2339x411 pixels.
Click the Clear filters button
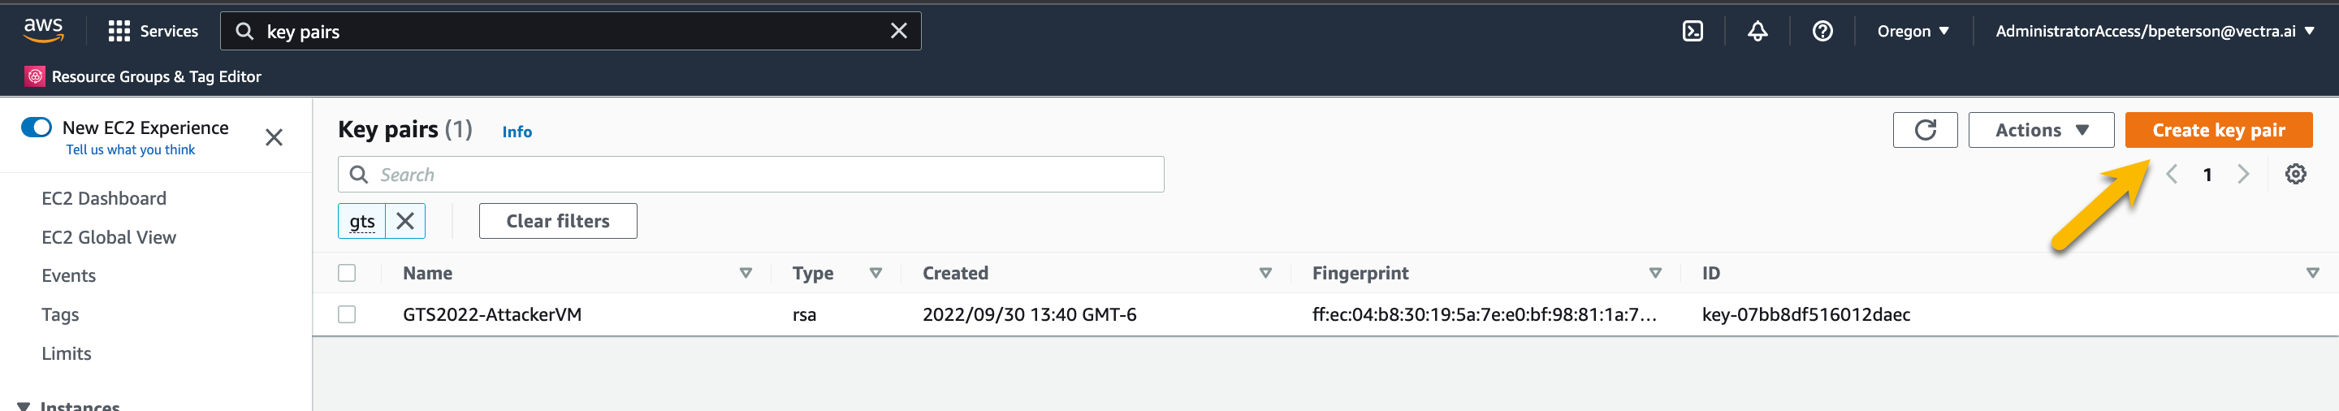pyautogui.click(x=557, y=222)
